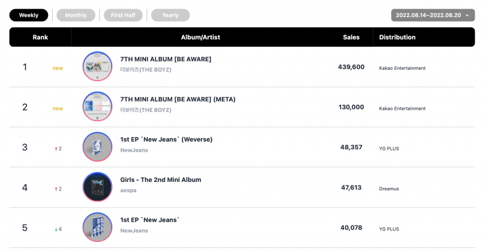This screenshot has width=485, height=251.
Task: Click the Rank column header
Action: [x=40, y=37]
